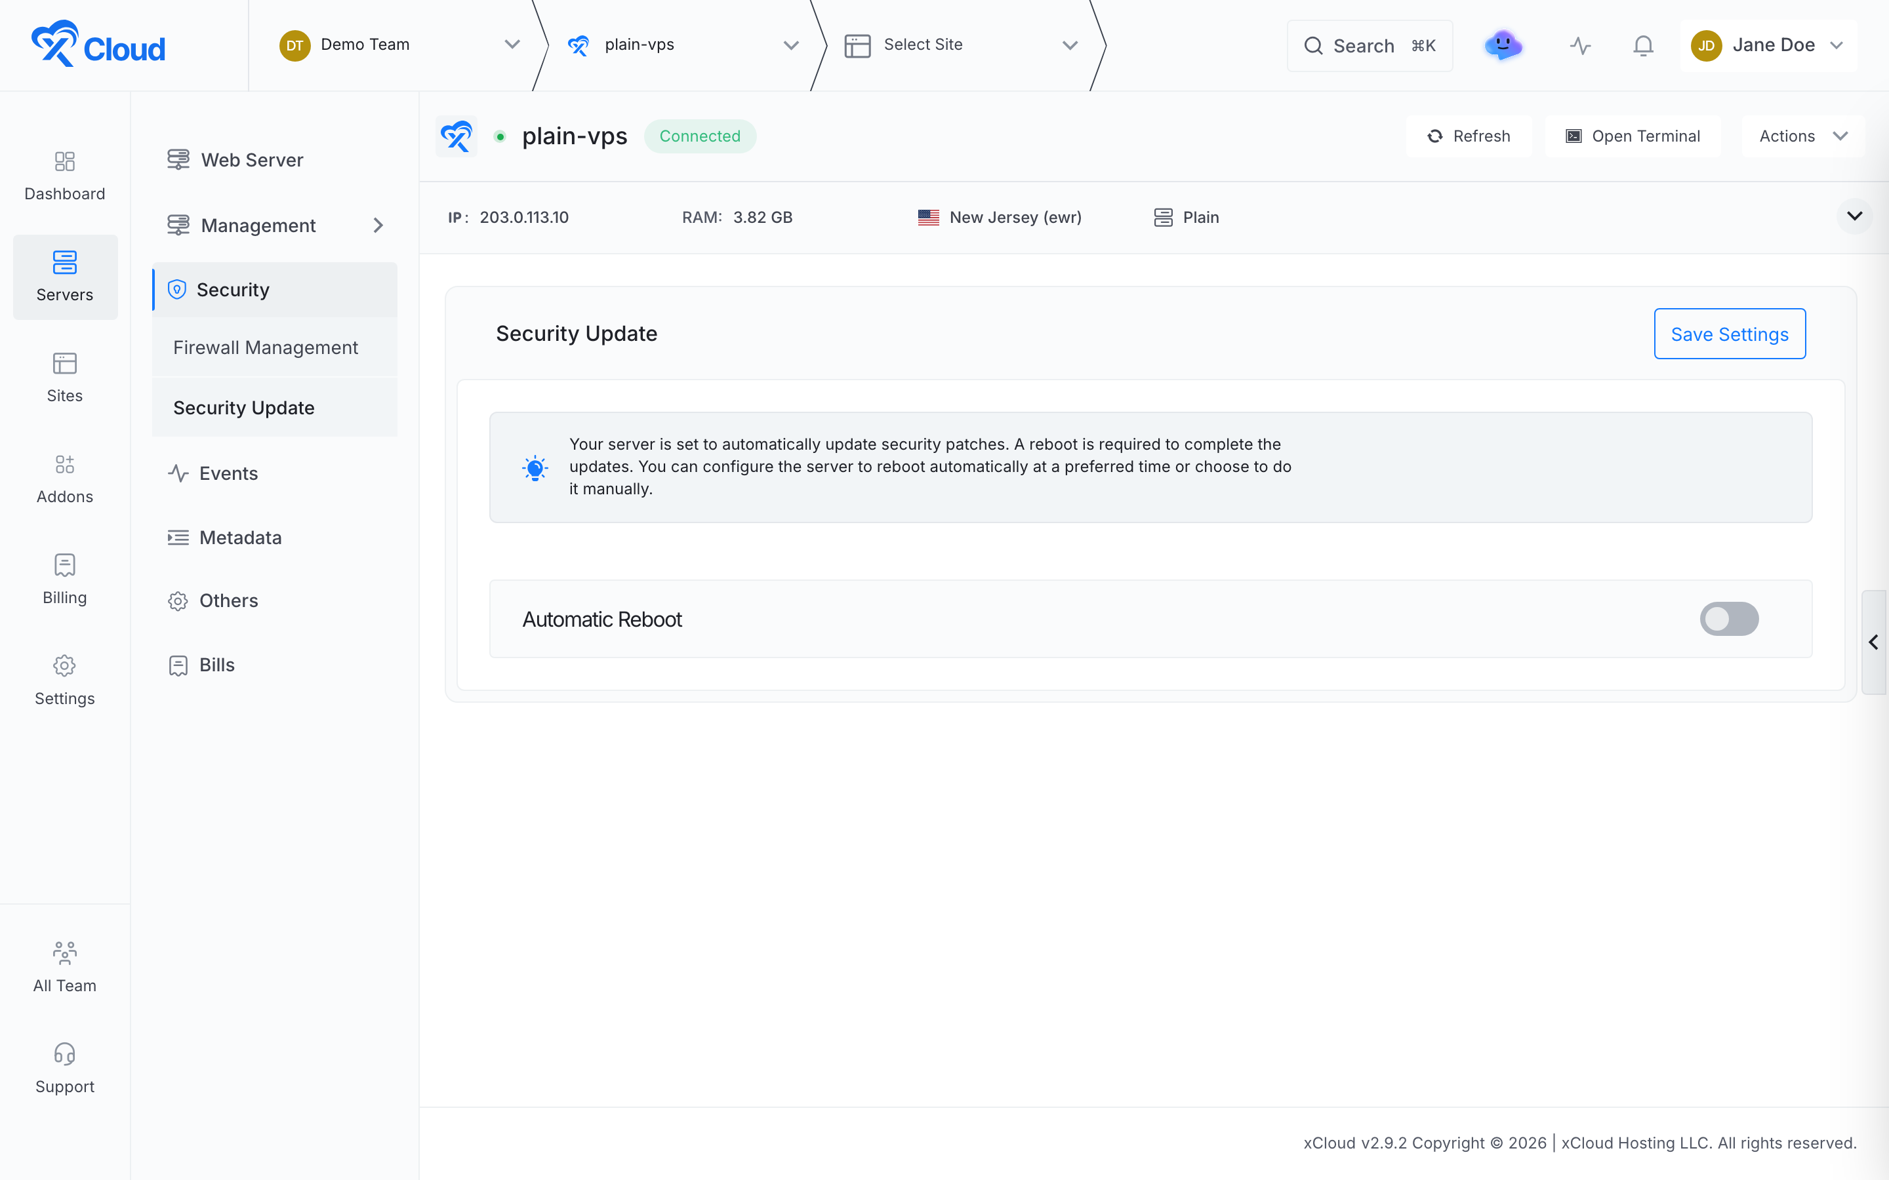Open the Bills menu item
Screen dimensions: 1889x1180
point(275,665)
